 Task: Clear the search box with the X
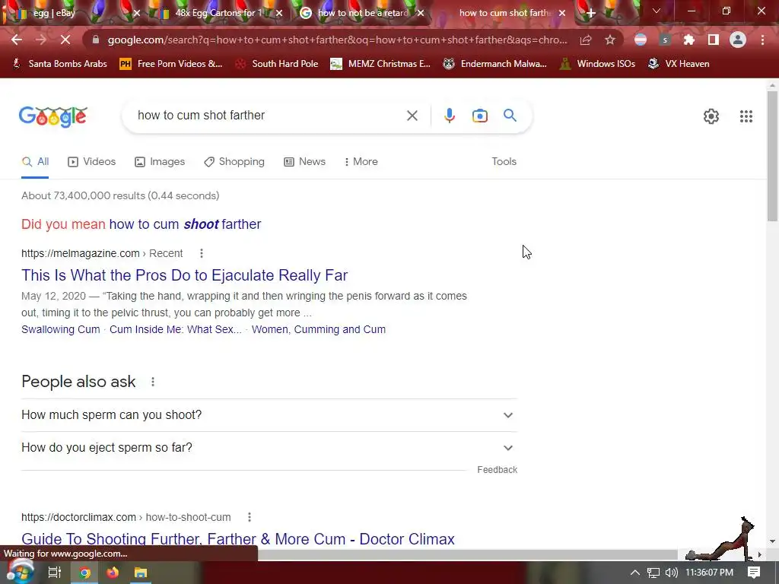click(412, 116)
